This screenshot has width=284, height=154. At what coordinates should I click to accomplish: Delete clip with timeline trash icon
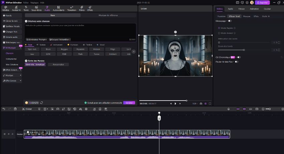click(15, 109)
